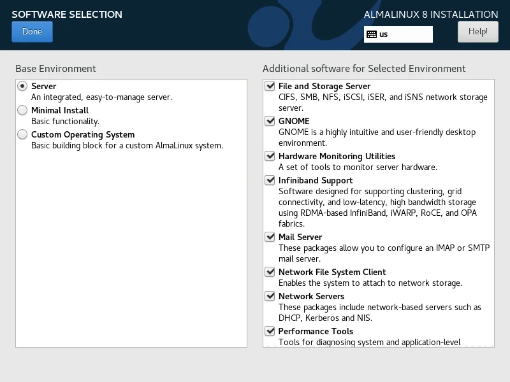Click the 'Minimal Install' label
This screenshot has height=382, width=510.
pos(60,110)
